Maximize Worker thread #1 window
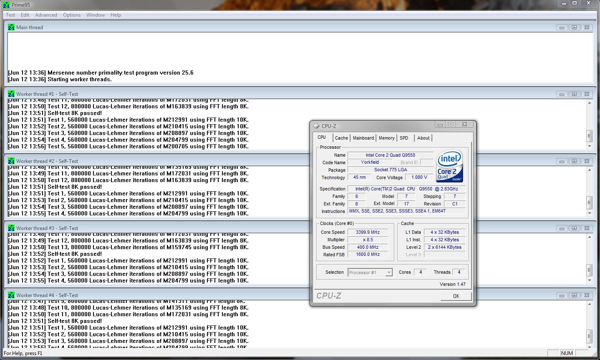This screenshot has width=600, height=360. click(574, 94)
